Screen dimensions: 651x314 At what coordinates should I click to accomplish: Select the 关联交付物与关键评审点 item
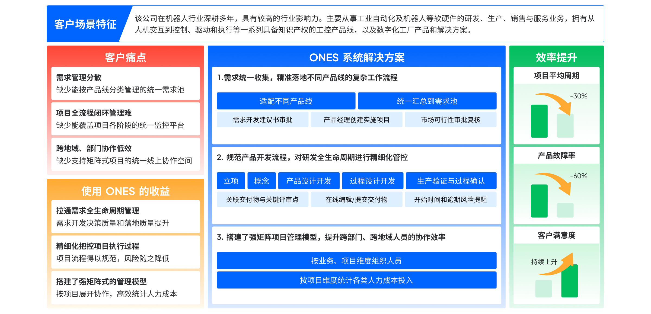tap(263, 199)
